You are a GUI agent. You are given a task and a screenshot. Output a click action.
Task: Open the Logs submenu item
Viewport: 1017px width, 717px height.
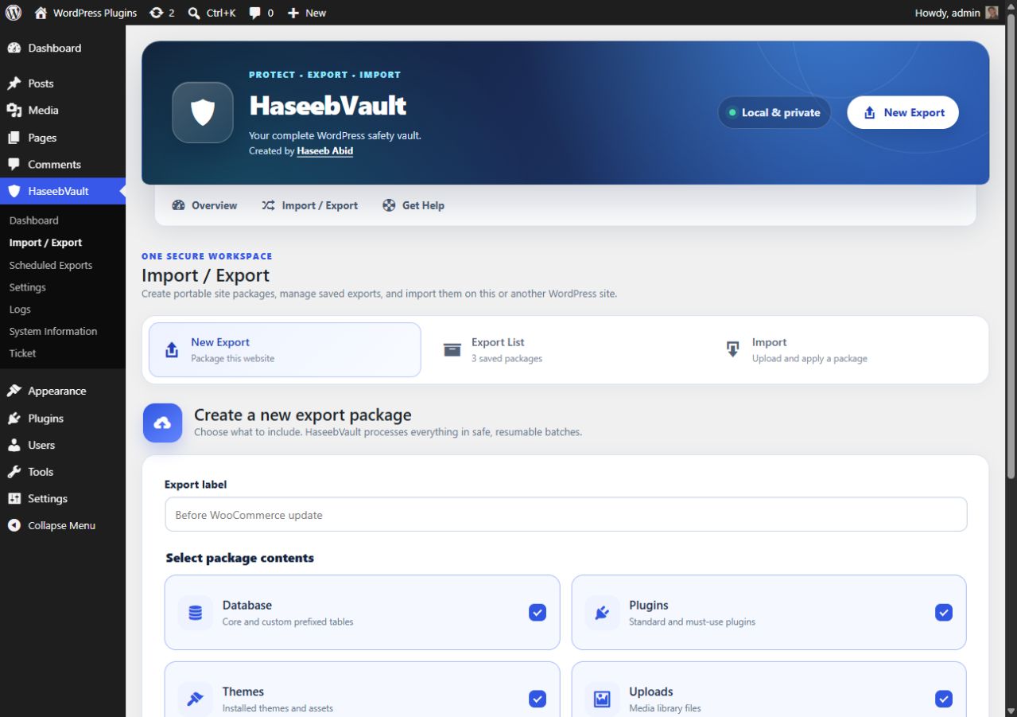(20, 310)
